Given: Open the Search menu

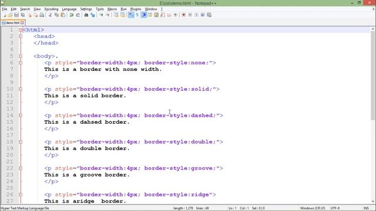Looking at the screenshot, I should point(25,9).
